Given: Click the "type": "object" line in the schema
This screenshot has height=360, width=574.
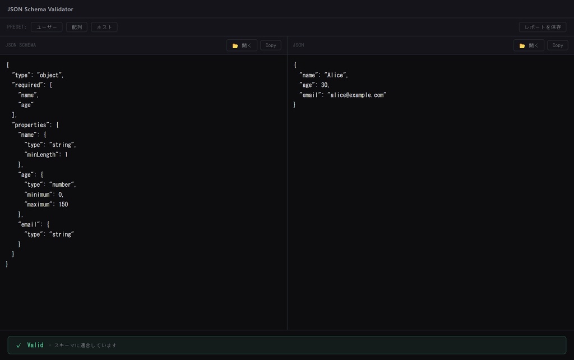Looking at the screenshot, I should click(x=38, y=75).
